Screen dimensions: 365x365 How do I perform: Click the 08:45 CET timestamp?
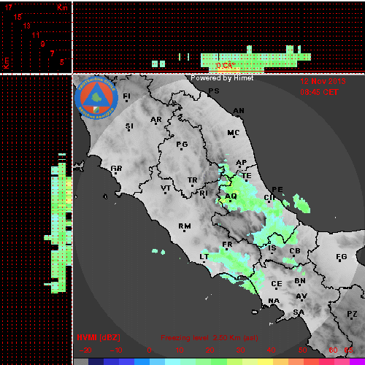(319, 92)
